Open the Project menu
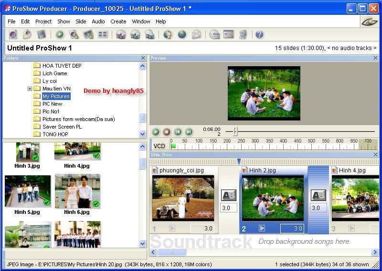Viewport: 382px width, 271px height. (x=43, y=21)
